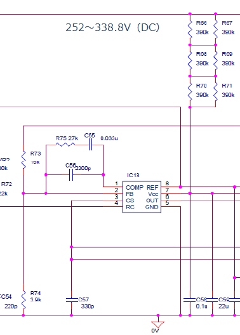240x335 pixels.
Task: Select resistor R71 390k symbol
Action: coord(215,92)
